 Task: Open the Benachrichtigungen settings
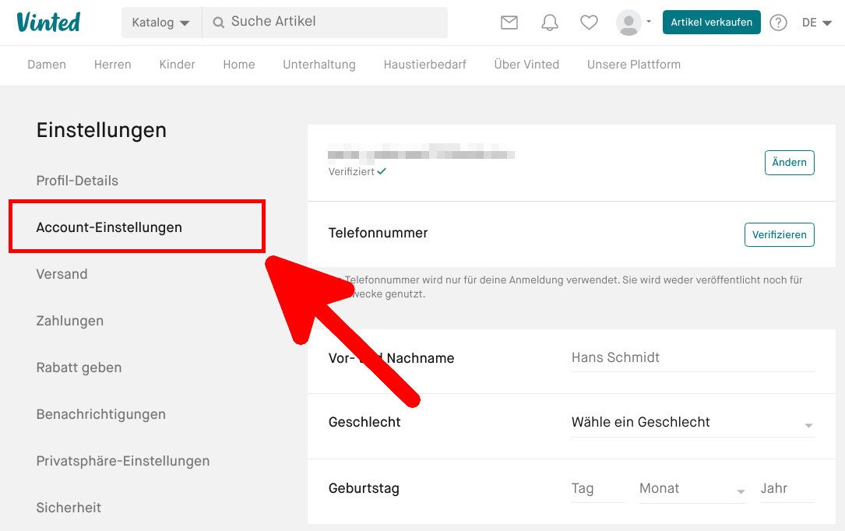(x=100, y=415)
